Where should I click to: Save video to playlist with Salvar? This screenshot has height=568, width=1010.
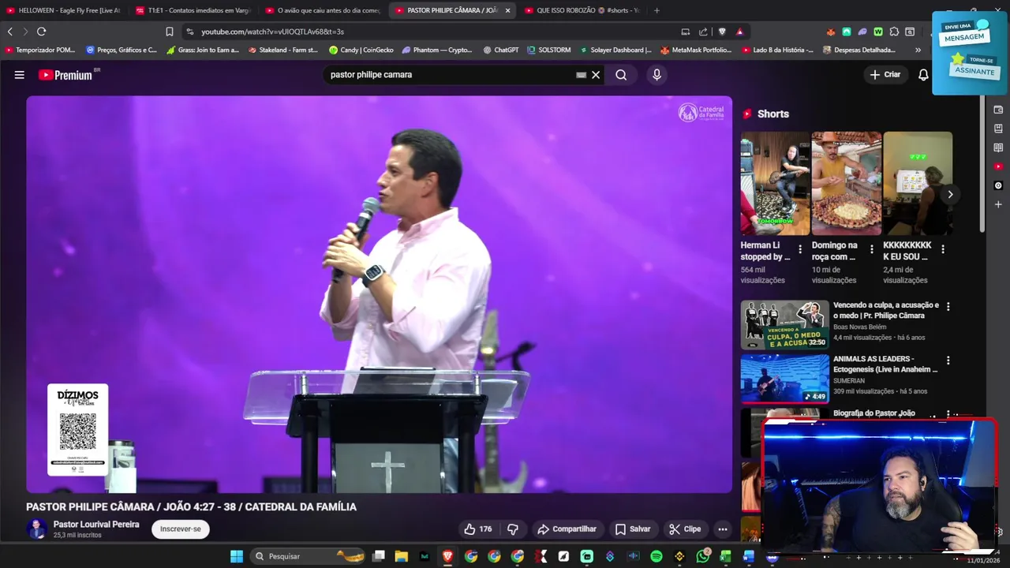tap(633, 529)
